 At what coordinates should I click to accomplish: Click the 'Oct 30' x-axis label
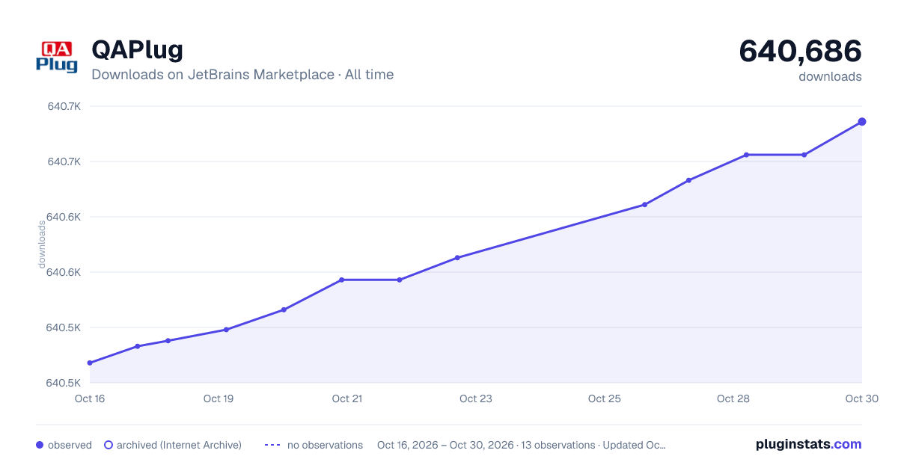coord(861,398)
